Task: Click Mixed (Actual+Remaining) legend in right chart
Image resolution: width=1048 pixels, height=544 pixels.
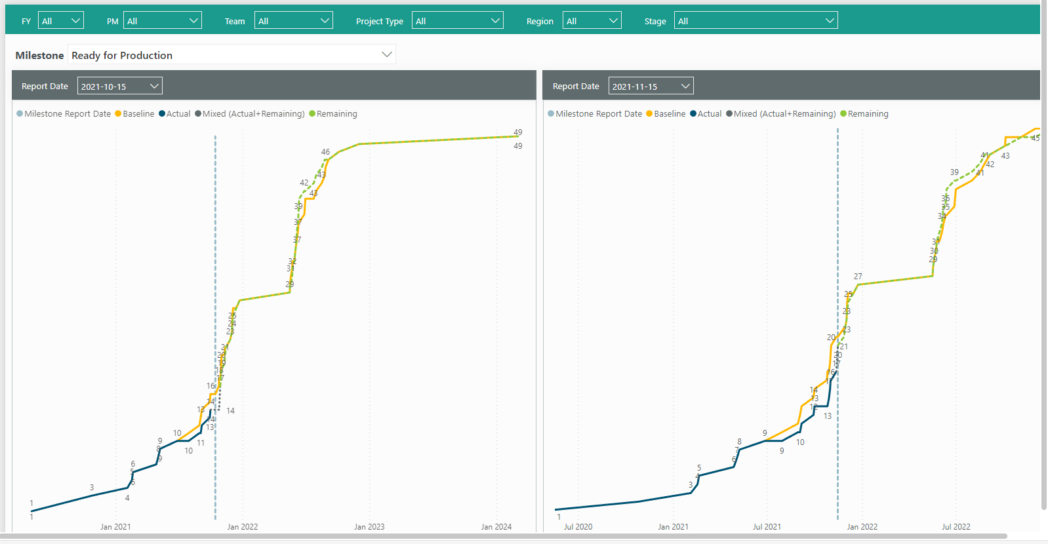Action: coord(784,114)
